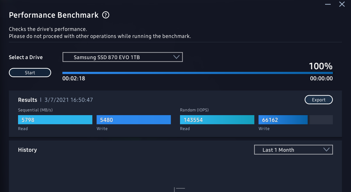Viewport: 351px width, 192px height.
Task: Click the results timestamp 3/7/2021 16:50:47
Action: (69, 100)
